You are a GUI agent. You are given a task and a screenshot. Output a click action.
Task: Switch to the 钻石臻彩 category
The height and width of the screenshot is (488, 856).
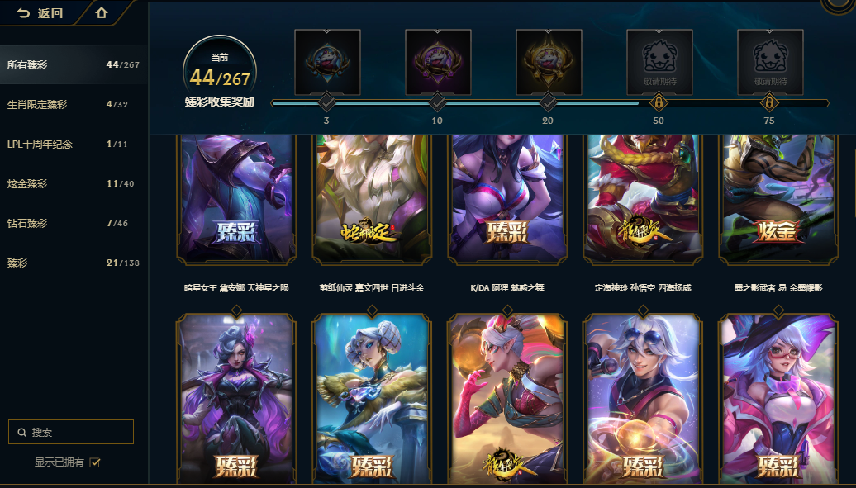click(74, 223)
